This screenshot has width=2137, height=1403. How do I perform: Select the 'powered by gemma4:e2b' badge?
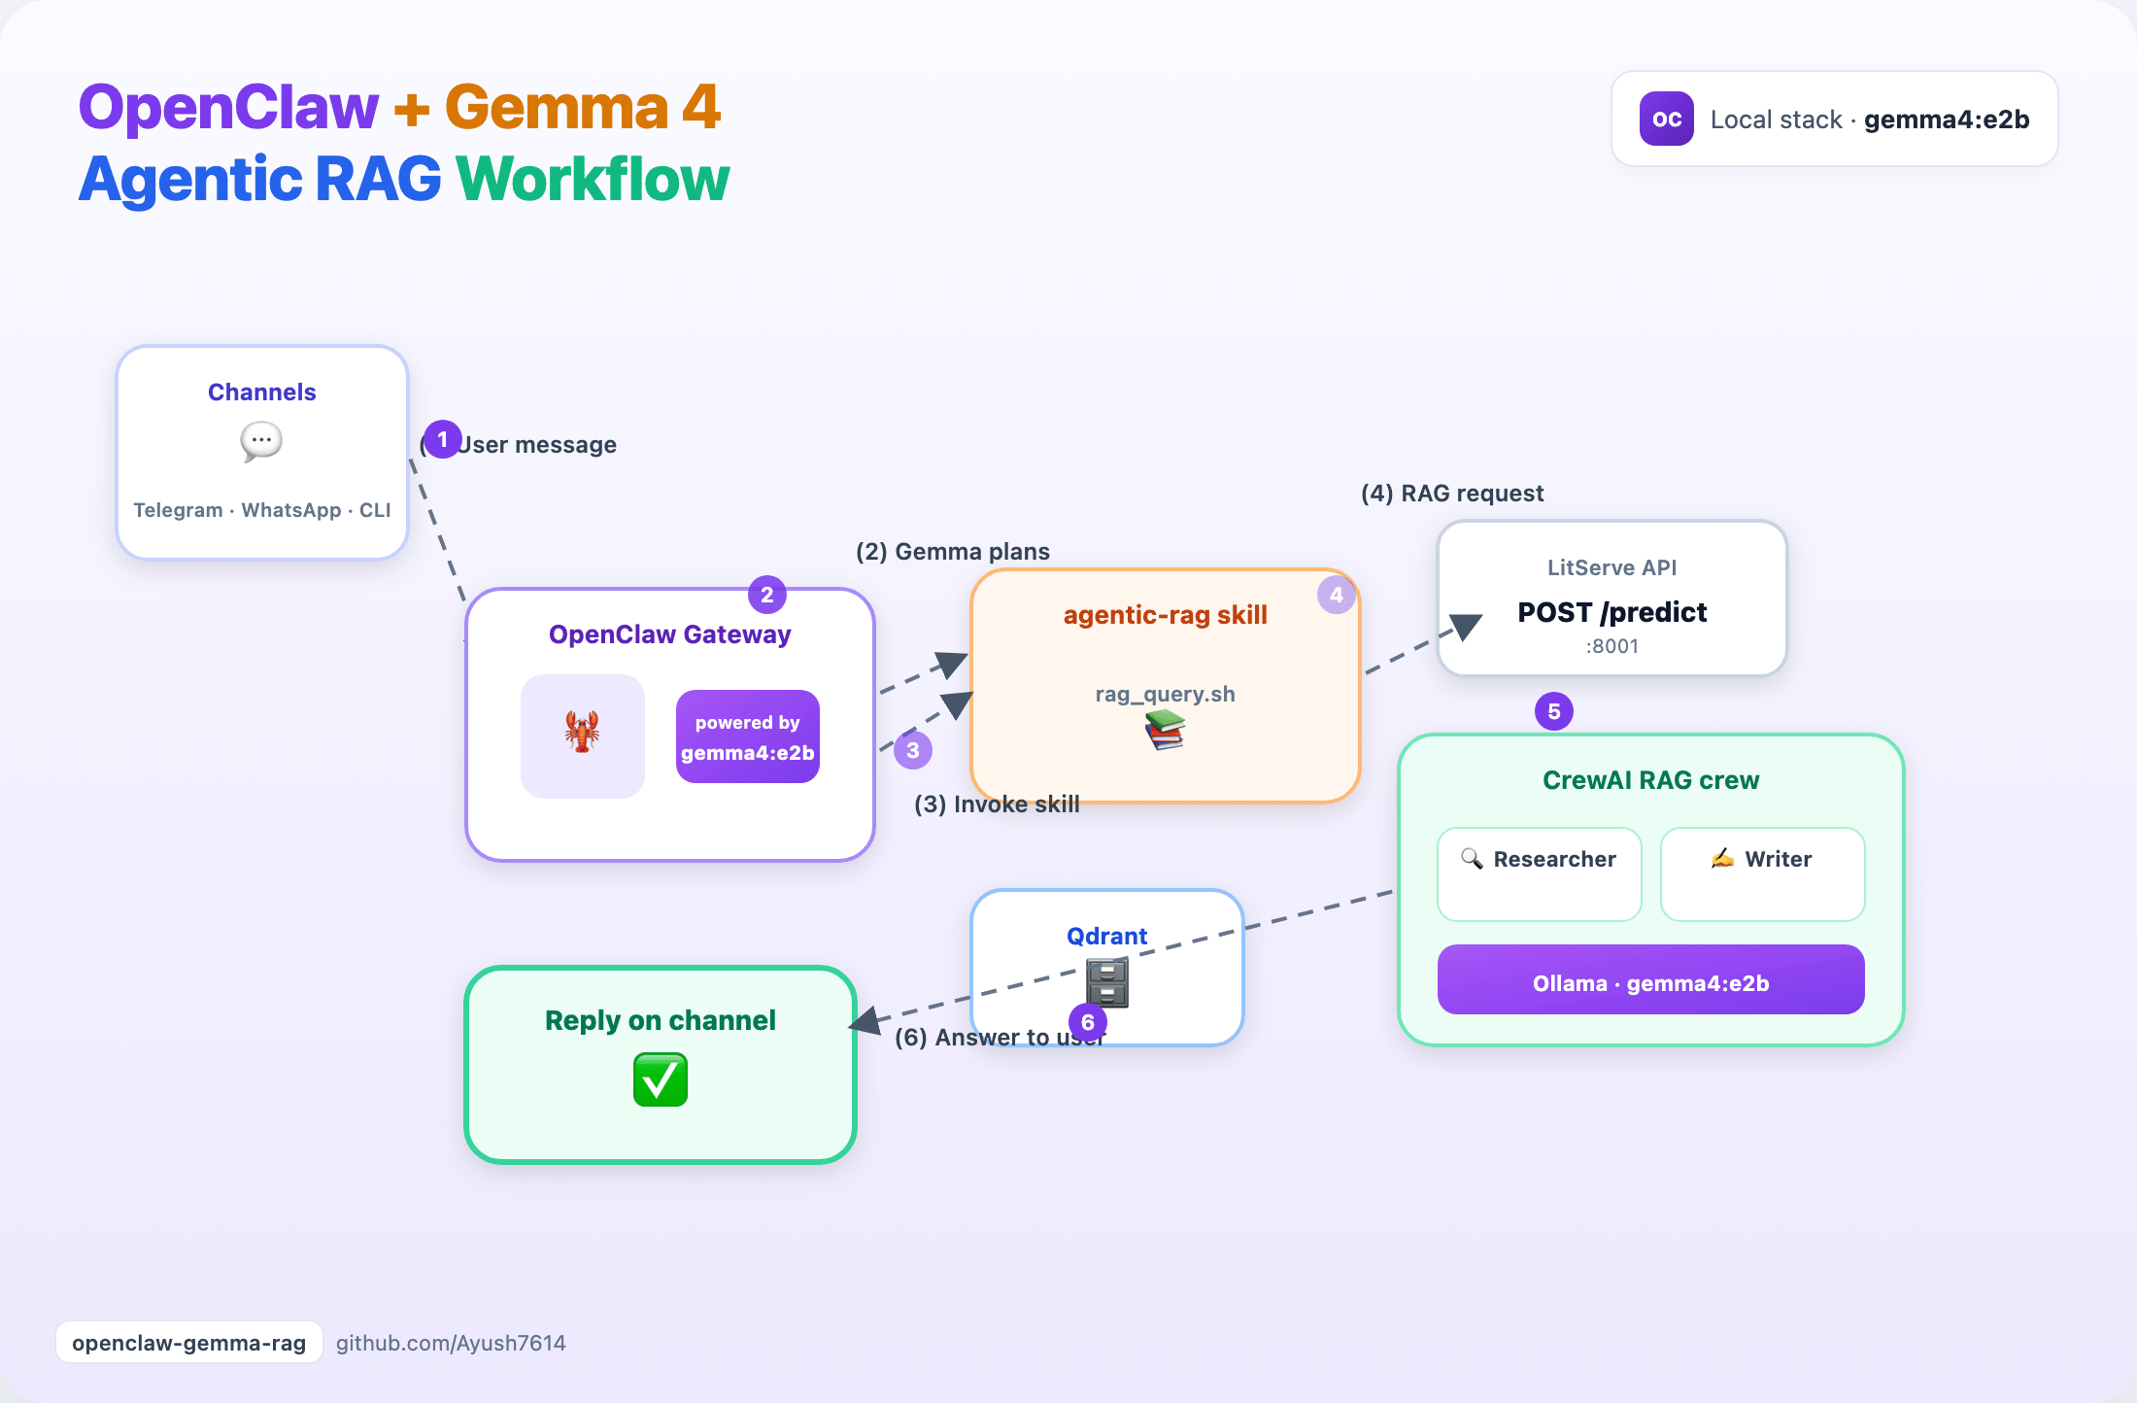pos(748,736)
